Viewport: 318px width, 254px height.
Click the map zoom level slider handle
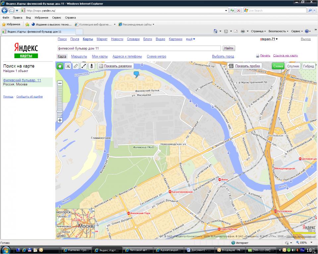60,111
